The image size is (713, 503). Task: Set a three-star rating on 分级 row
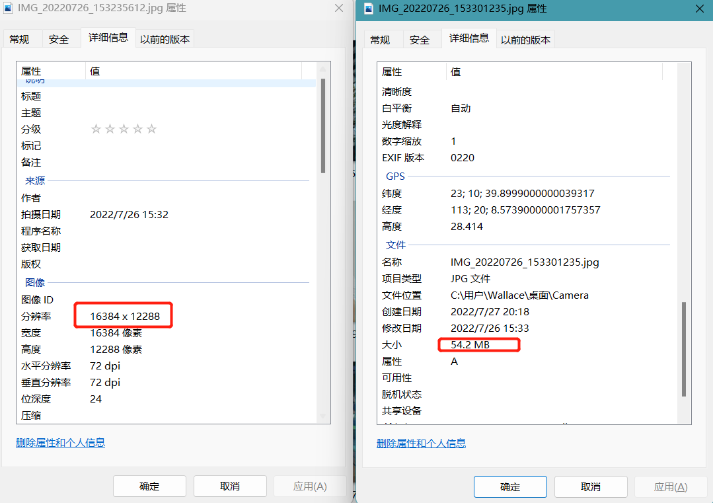coord(123,128)
